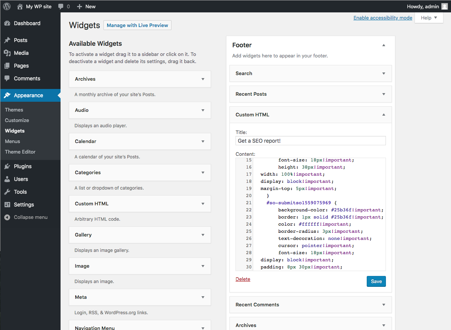Screen dimensions: 451x330
Task: Click the admin avatar icon
Action: pyautogui.click(x=444, y=6)
